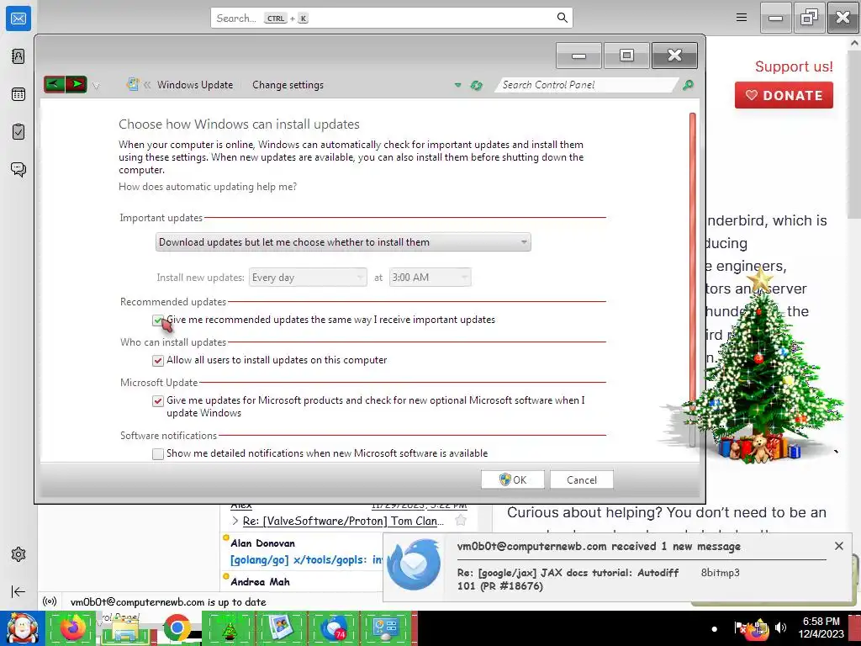Dismiss the new message notification
This screenshot has width=861, height=646.
(838, 545)
